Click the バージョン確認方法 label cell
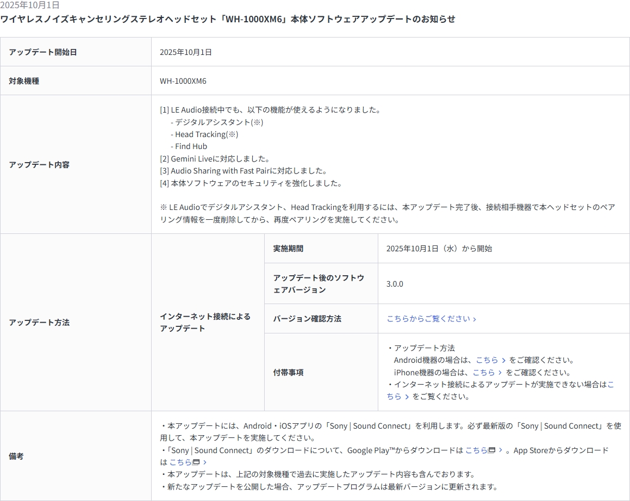 point(307,319)
